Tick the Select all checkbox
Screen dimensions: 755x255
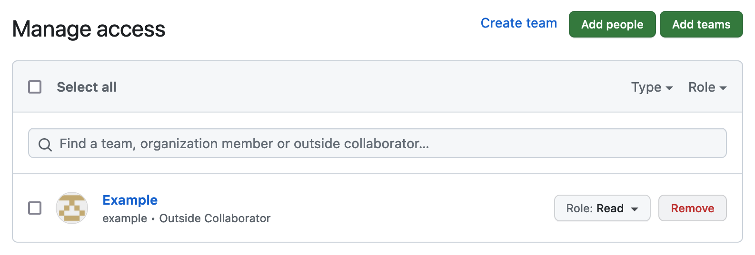coord(35,87)
